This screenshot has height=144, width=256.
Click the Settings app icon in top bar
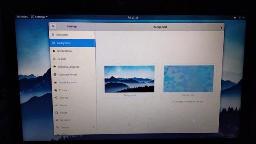tap(32, 17)
